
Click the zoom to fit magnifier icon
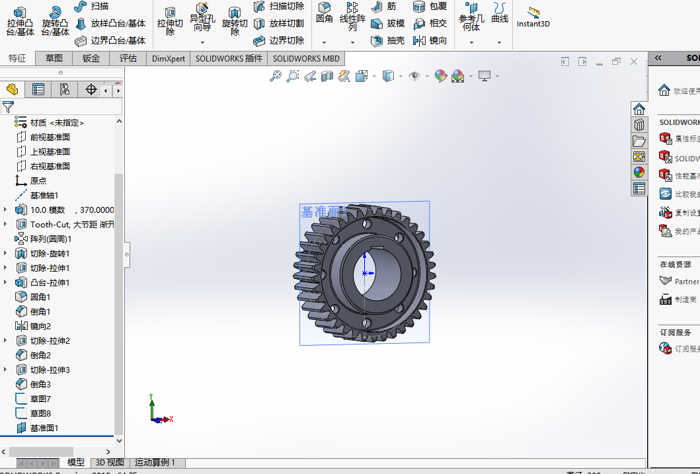(x=276, y=76)
